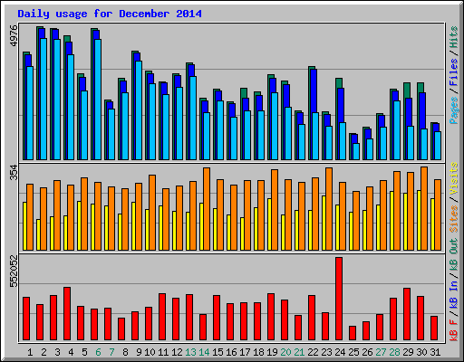The height and width of the screenshot is (362, 464).
Task: Click the chart title Daily usage for December 2014
Action: tap(110, 14)
